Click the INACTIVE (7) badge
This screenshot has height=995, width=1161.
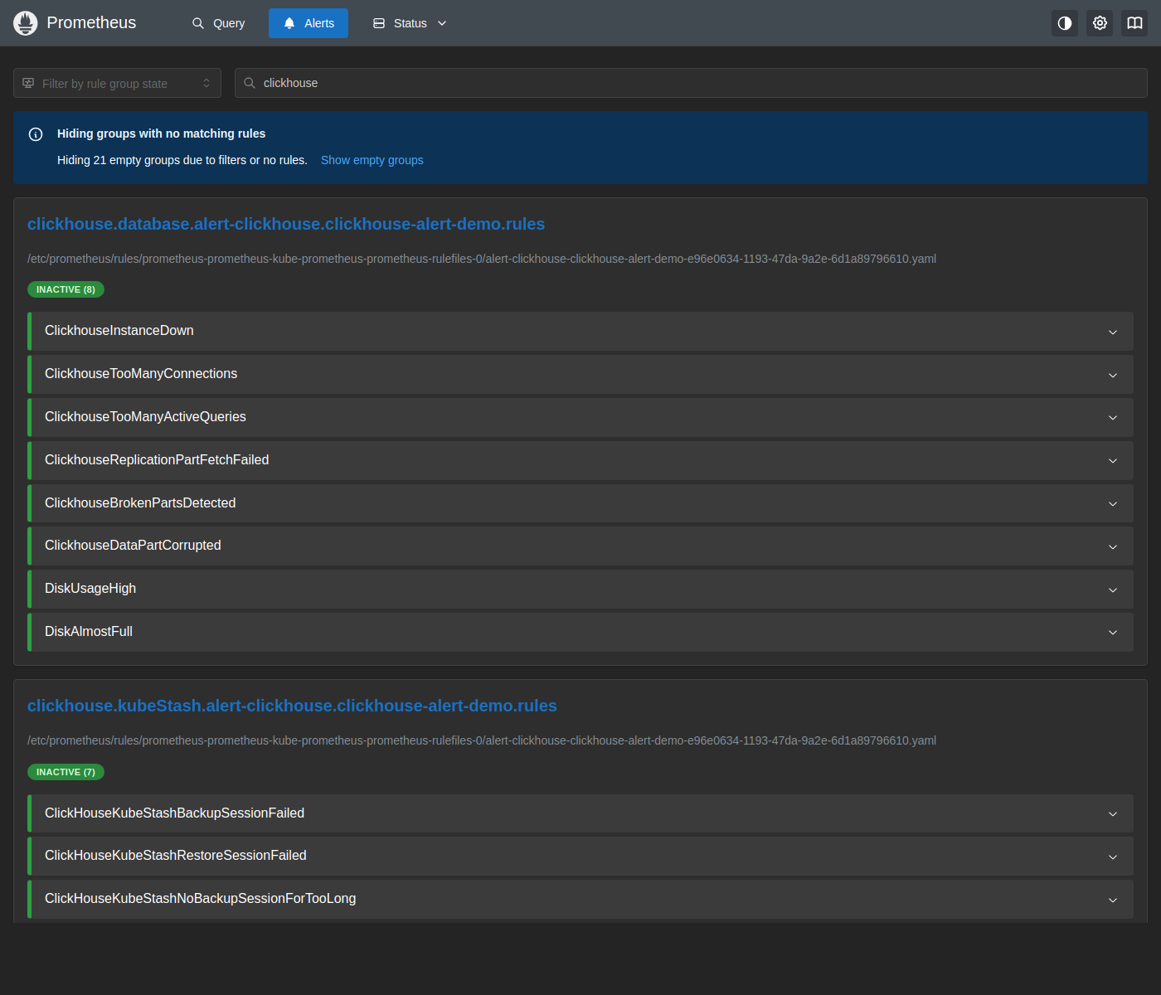pos(66,772)
